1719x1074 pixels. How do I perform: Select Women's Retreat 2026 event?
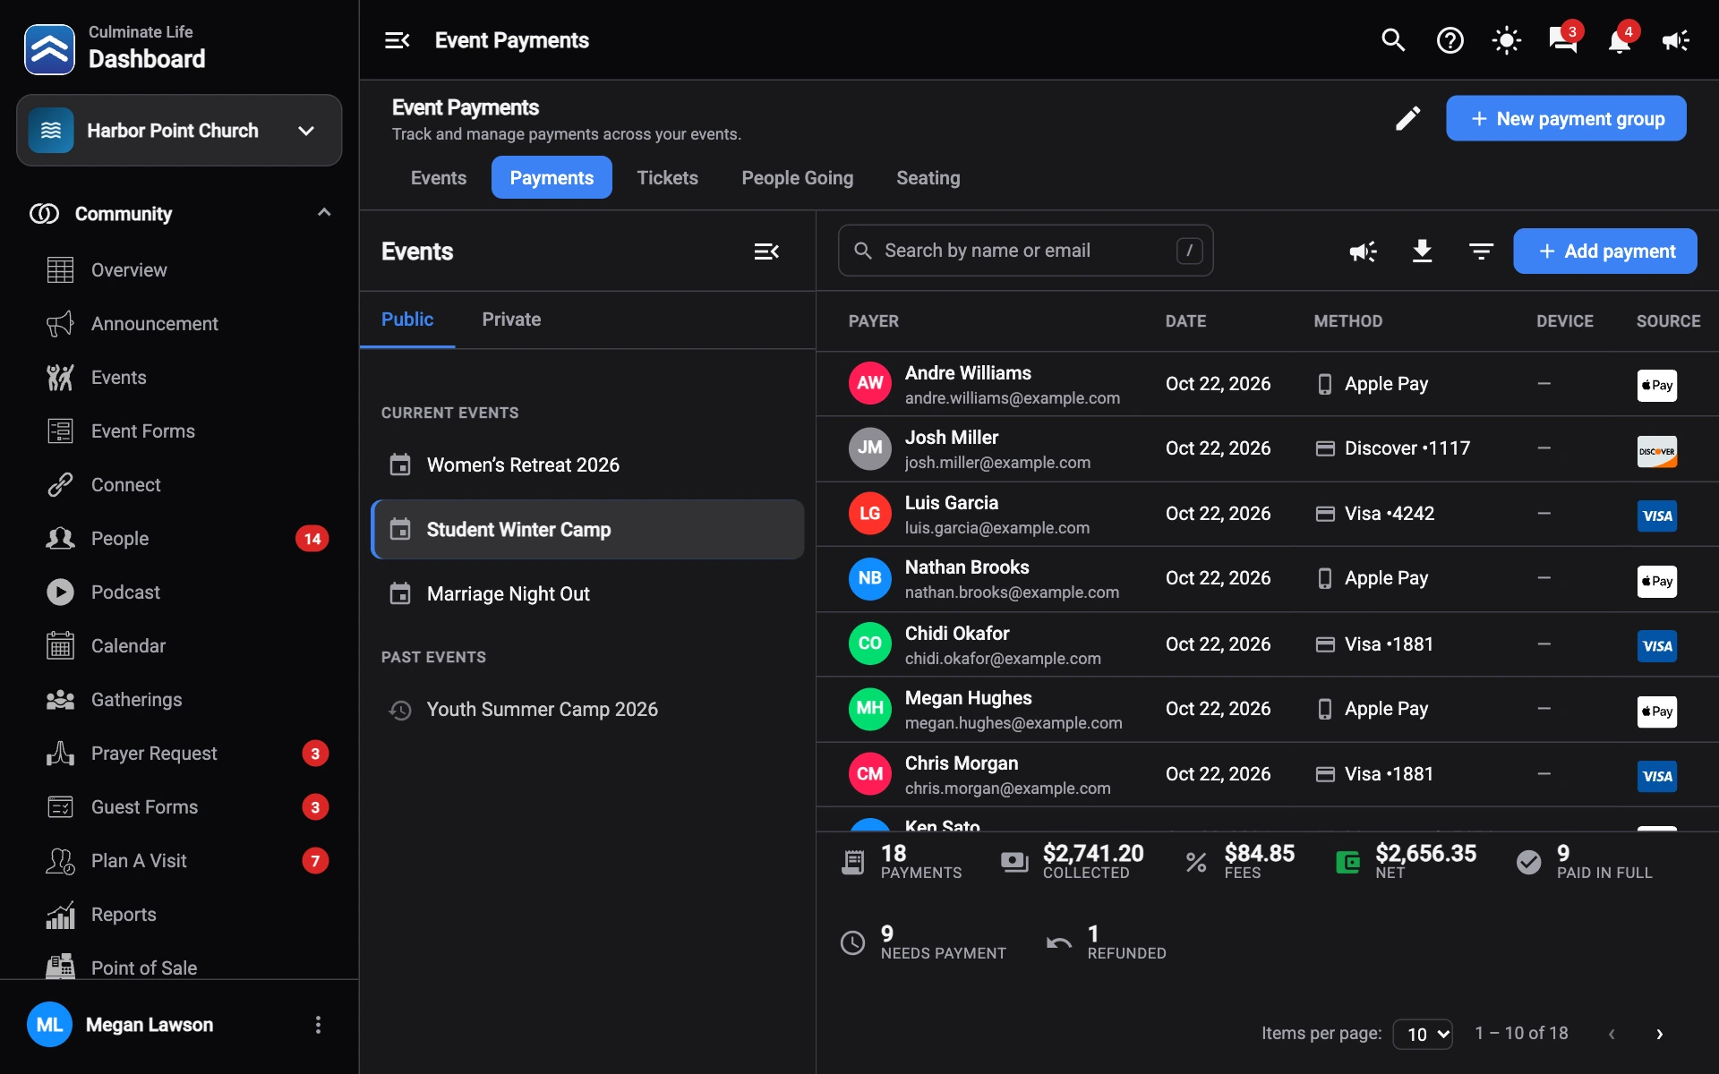point(587,465)
